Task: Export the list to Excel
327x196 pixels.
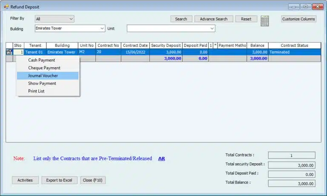Action: pos(59,180)
